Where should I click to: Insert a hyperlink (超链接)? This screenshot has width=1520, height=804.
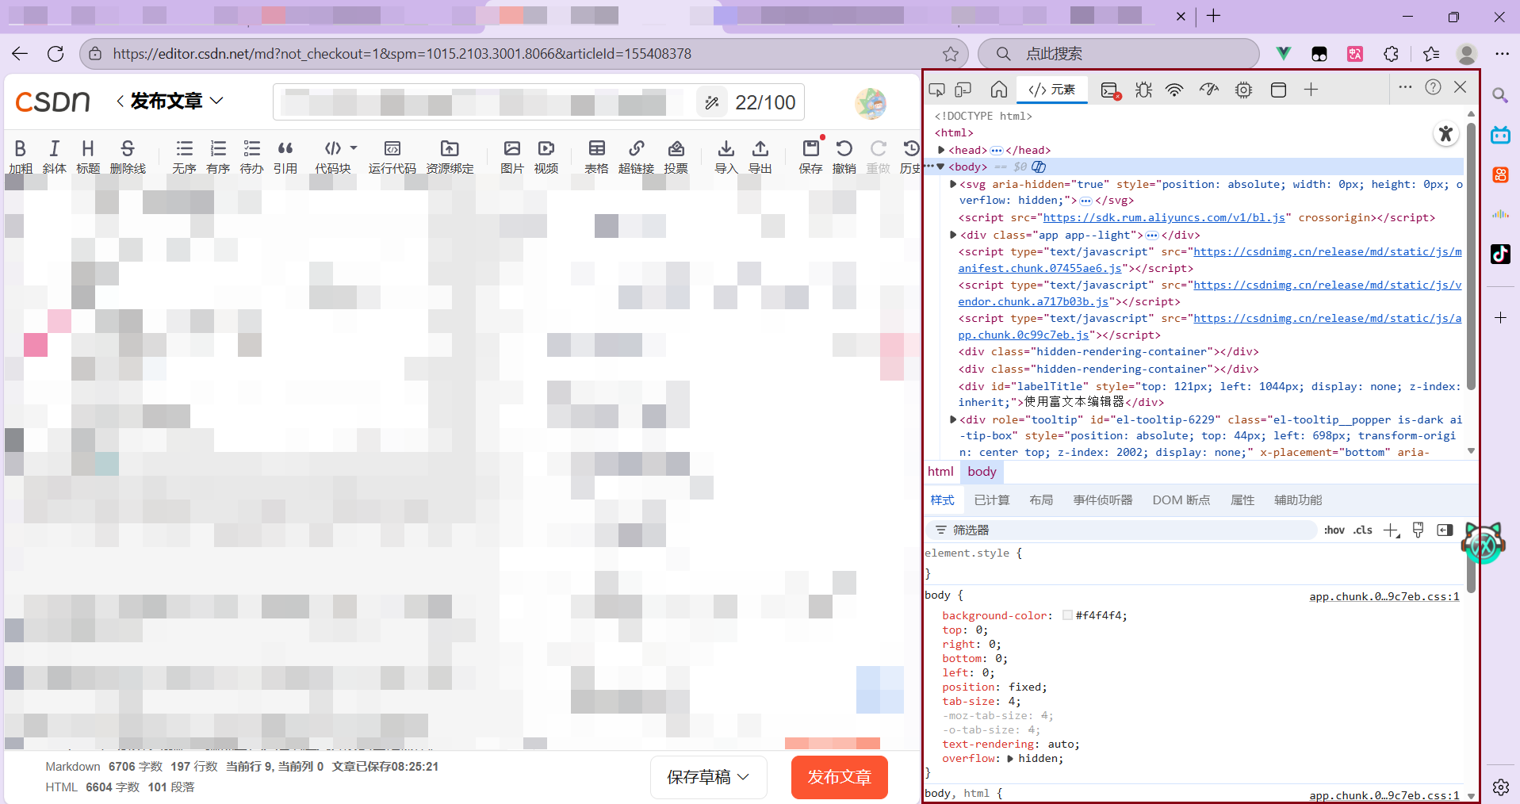636,156
